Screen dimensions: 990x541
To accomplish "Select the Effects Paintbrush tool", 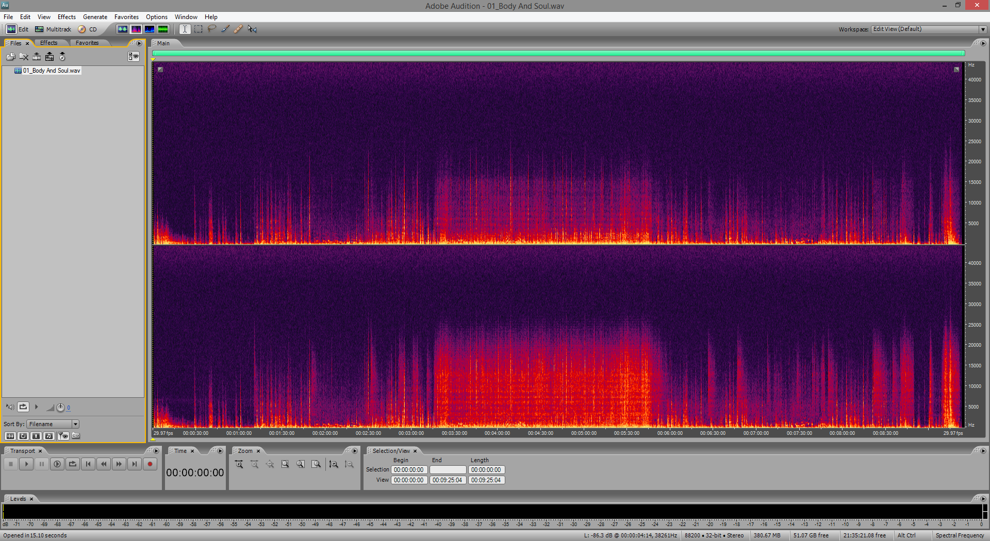I will pyautogui.click(x=225, y=29).
